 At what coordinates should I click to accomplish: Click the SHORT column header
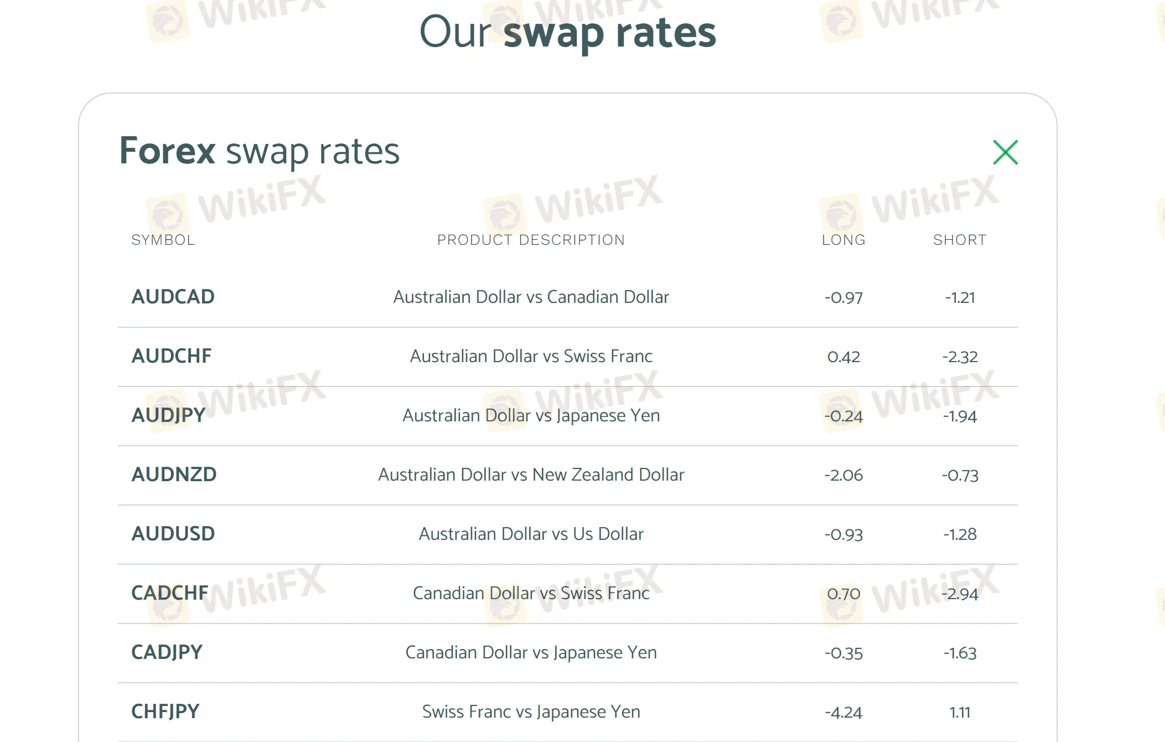960,240
